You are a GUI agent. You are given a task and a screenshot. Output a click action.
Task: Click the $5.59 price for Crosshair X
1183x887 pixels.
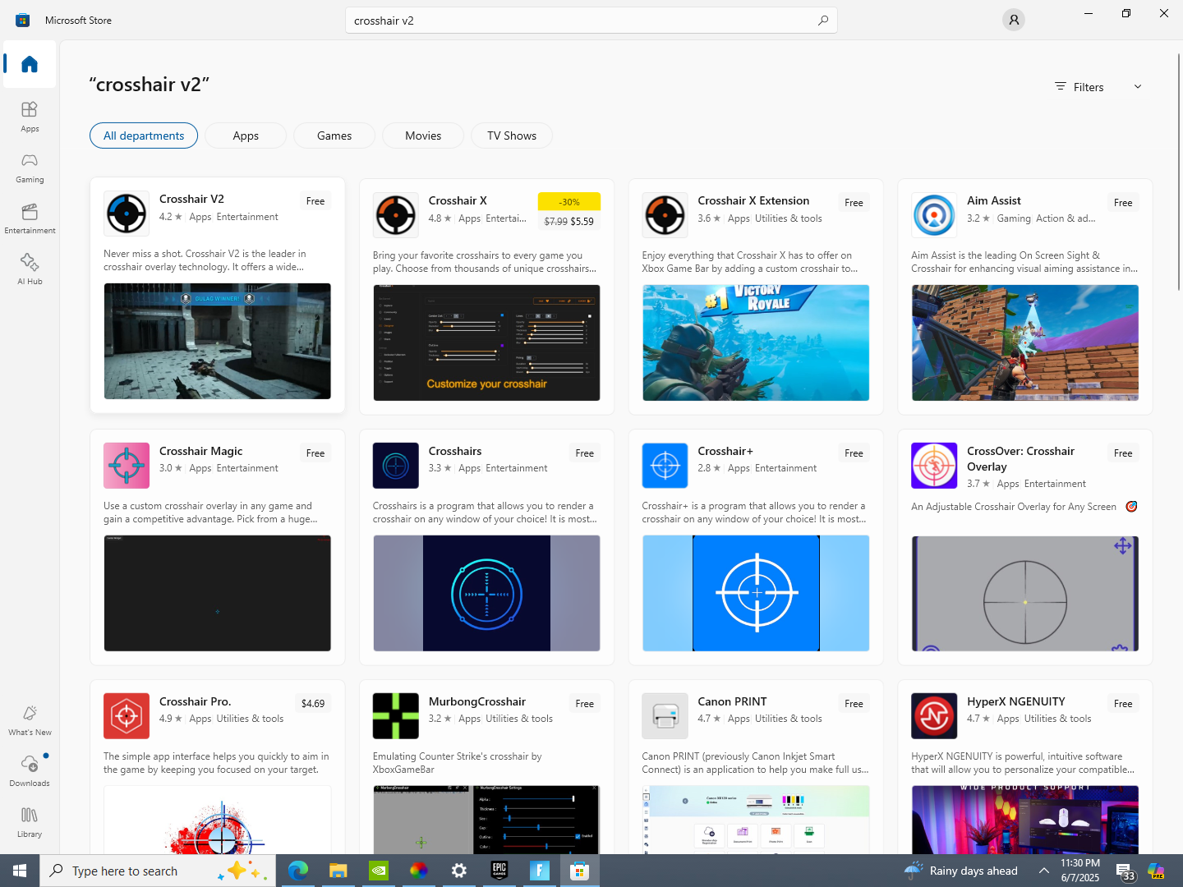coord(582,222)
